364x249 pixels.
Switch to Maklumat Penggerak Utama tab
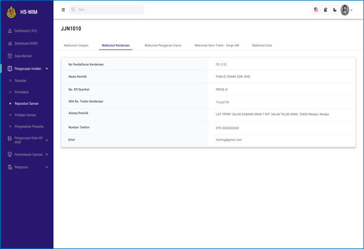pyautogui.click(x=163, y=45)
